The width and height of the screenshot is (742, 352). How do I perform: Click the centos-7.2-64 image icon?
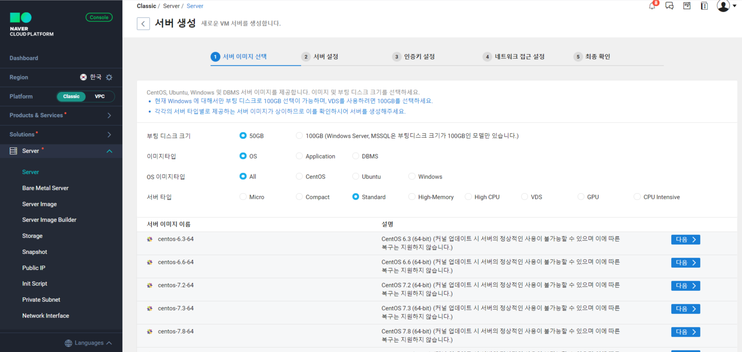(x=150, y=285)
